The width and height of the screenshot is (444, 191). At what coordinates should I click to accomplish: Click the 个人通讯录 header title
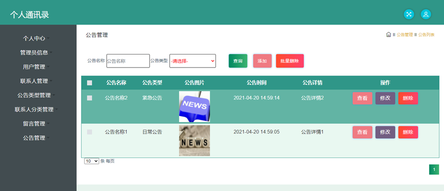tap(29, 14)
